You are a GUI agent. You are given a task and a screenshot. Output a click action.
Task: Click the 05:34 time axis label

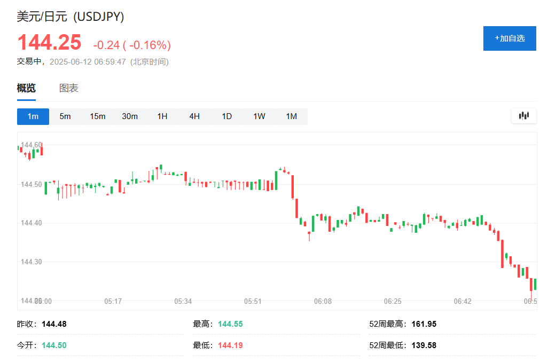pos(183,301)
